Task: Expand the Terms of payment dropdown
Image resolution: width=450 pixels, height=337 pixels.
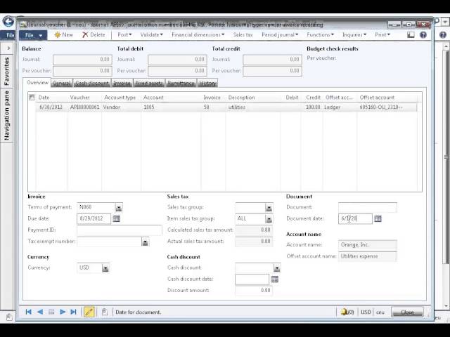Action: click(x=119, y=208)
